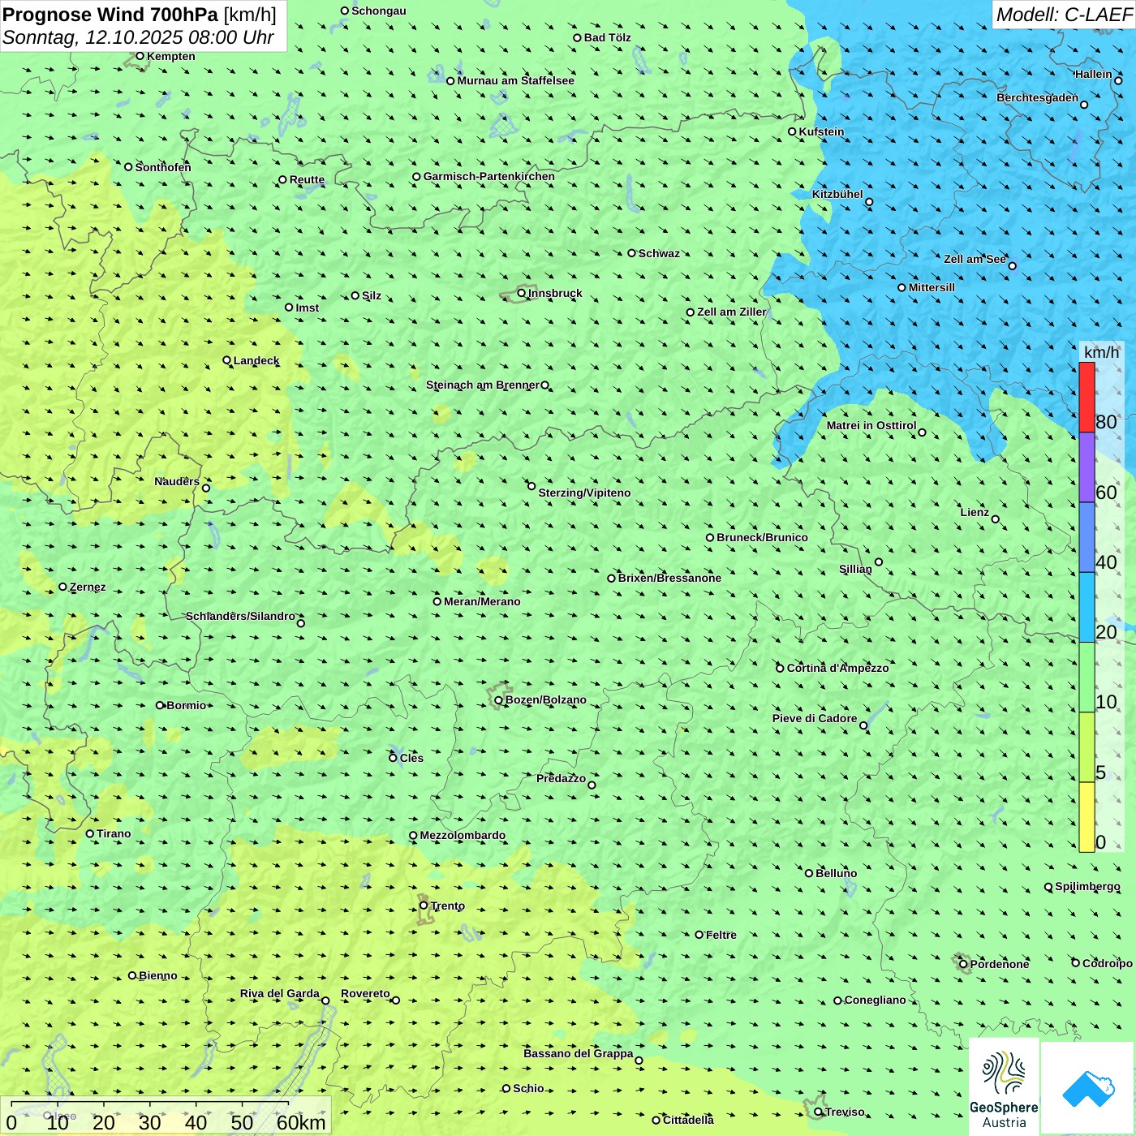Click the Sterzing/Vipiteno location circle

point(531,486)
